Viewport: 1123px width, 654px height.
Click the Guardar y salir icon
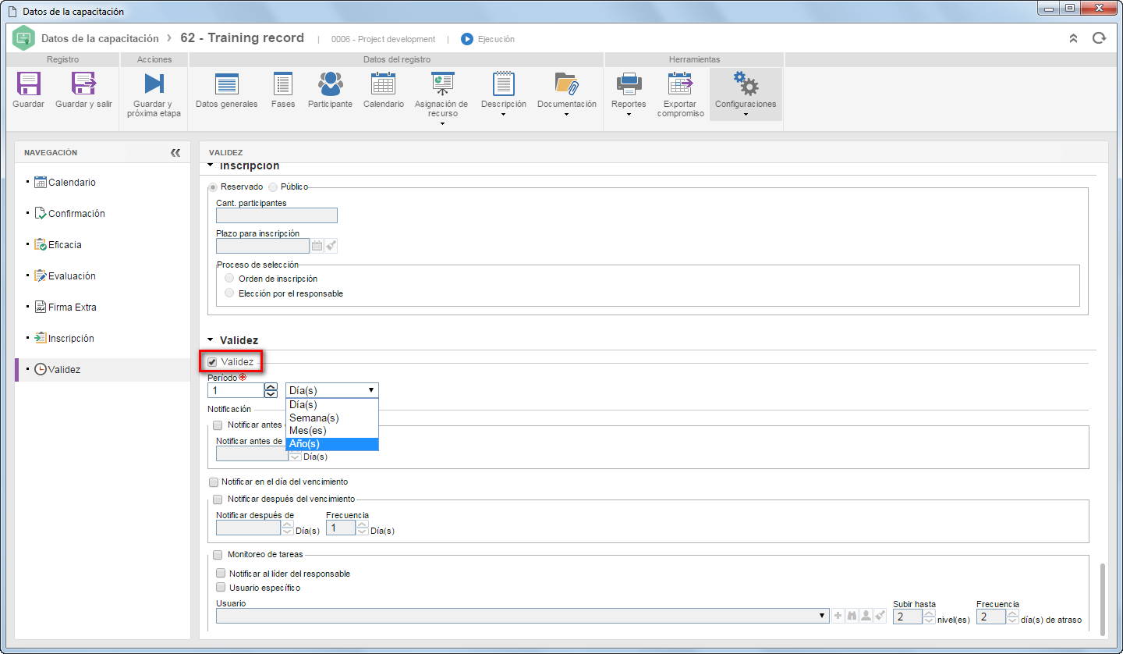tap(83, 84)
